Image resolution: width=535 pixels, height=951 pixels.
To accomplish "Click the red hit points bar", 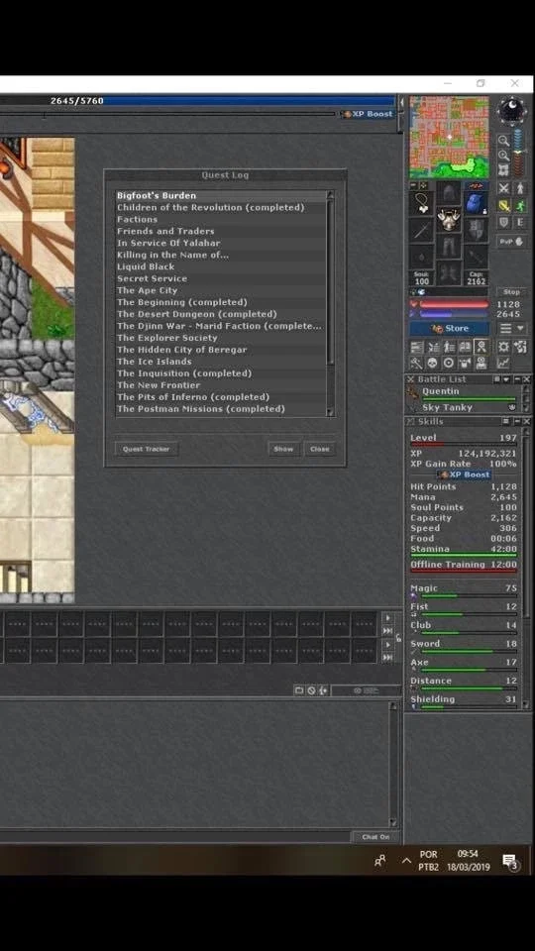I will (x=454, y=304).
